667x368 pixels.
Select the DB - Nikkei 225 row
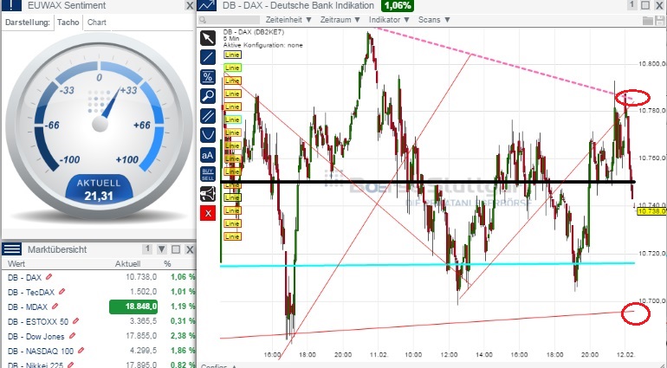click(x=99, y=364)
